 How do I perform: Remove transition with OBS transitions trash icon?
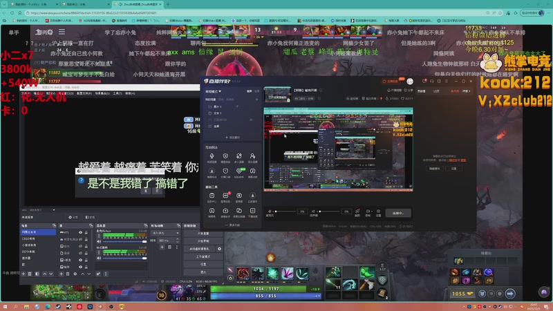tap(169, 247)
